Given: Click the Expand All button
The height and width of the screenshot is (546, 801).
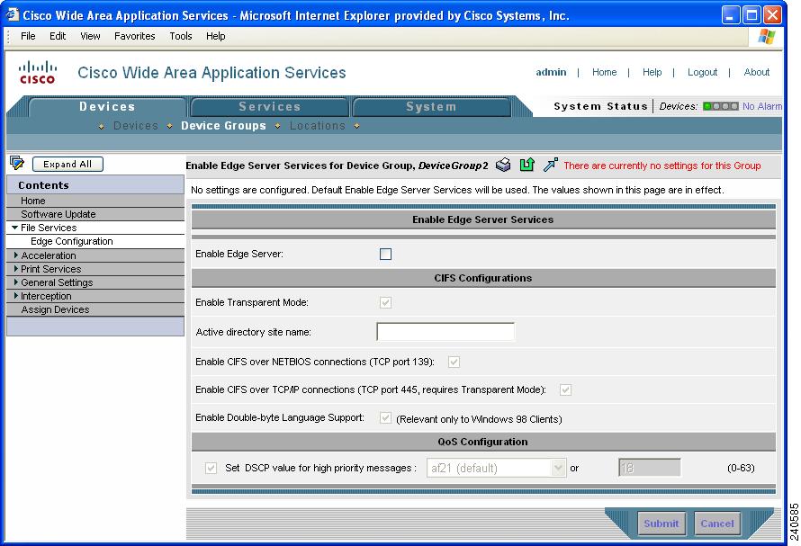Looking at the screenshot, I should tap(67, 164).
